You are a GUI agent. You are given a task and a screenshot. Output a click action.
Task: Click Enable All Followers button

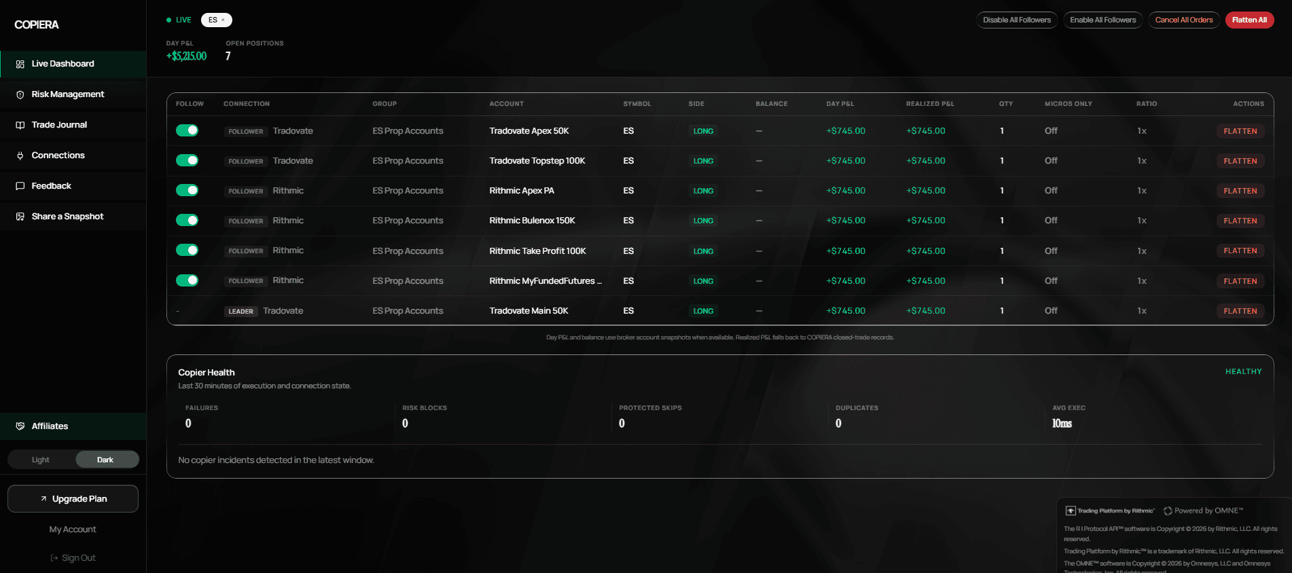pyautogui.click(x=1103, y=20)
